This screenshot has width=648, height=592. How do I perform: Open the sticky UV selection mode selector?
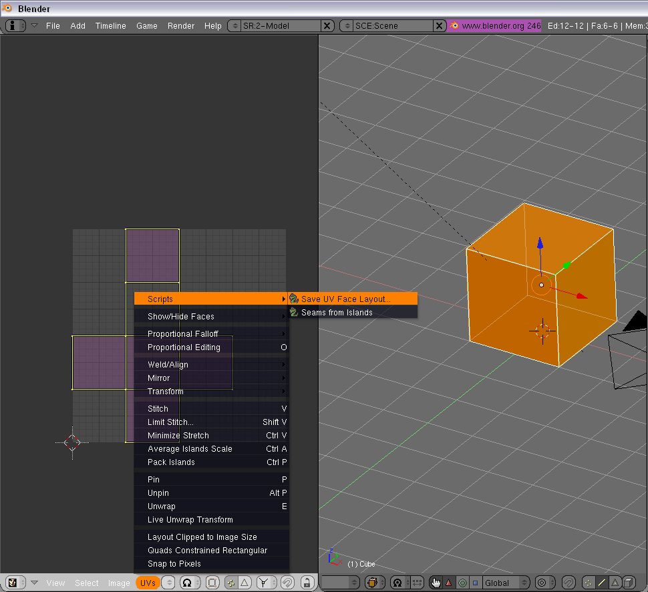pyautogui.click(x=266, y=583)
